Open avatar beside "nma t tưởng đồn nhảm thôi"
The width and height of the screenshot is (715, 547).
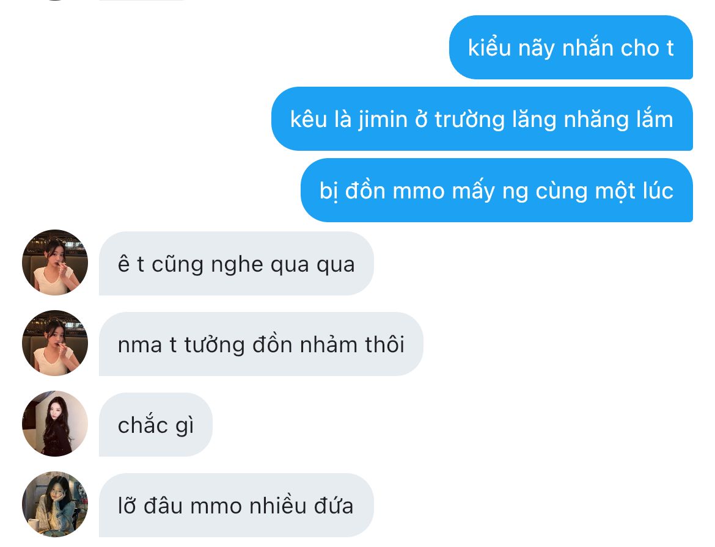click(55, 343)
